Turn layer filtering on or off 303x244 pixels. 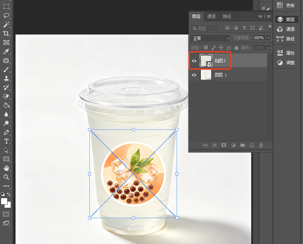click(x=270, y=28)
